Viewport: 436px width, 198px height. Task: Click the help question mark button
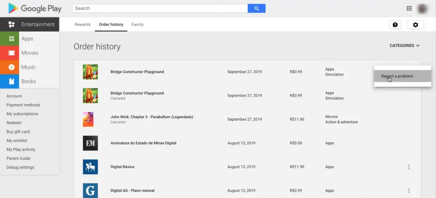395,25
